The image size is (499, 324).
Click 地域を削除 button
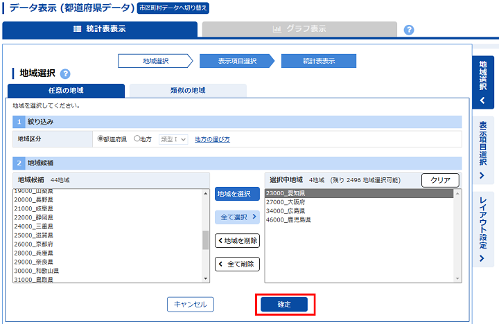tap(237, 241)
